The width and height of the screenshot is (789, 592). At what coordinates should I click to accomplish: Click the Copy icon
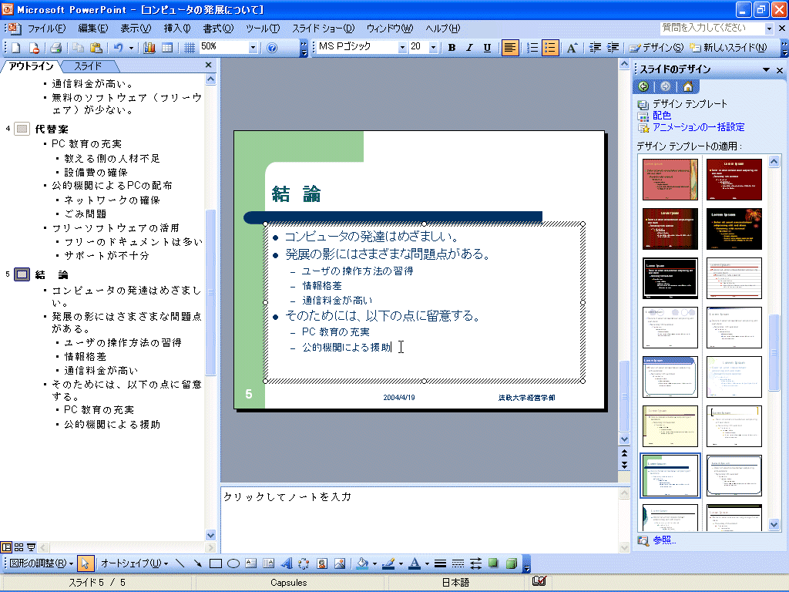pyautogui.click(x=78, y=48)
